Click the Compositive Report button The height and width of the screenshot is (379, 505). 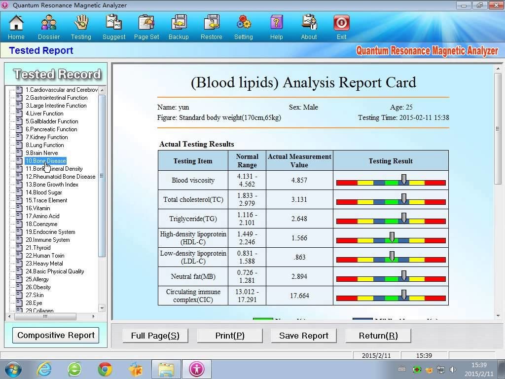click(x=56, y=336)
